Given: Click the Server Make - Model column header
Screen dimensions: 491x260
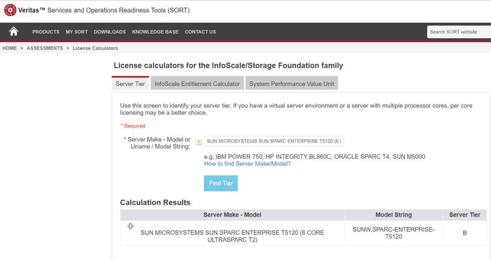Looking at the screenshot, I should [232, 215].
